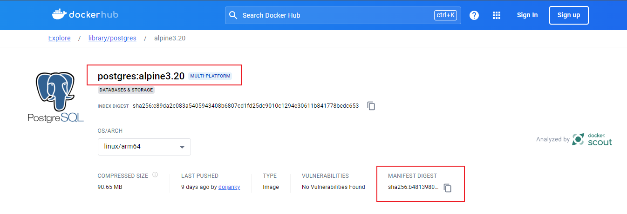Click the compressed size info icon
The width and height of the screenshot is (627, 214).
[155, 175]
